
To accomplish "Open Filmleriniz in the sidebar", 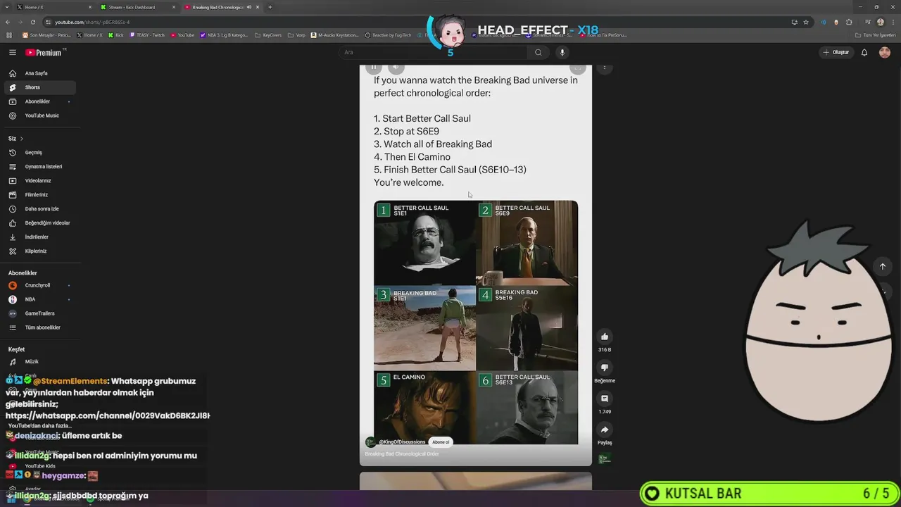I will [40, 195].
